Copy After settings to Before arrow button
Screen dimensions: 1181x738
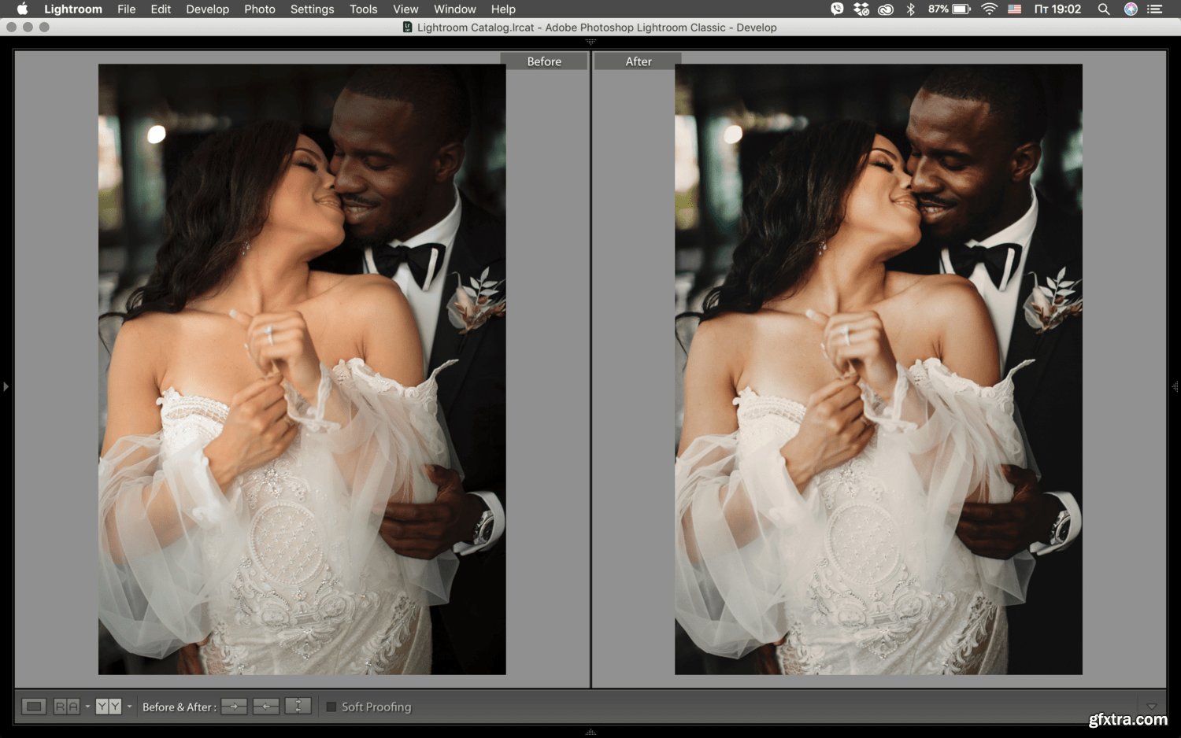click(x=266, y=707)
